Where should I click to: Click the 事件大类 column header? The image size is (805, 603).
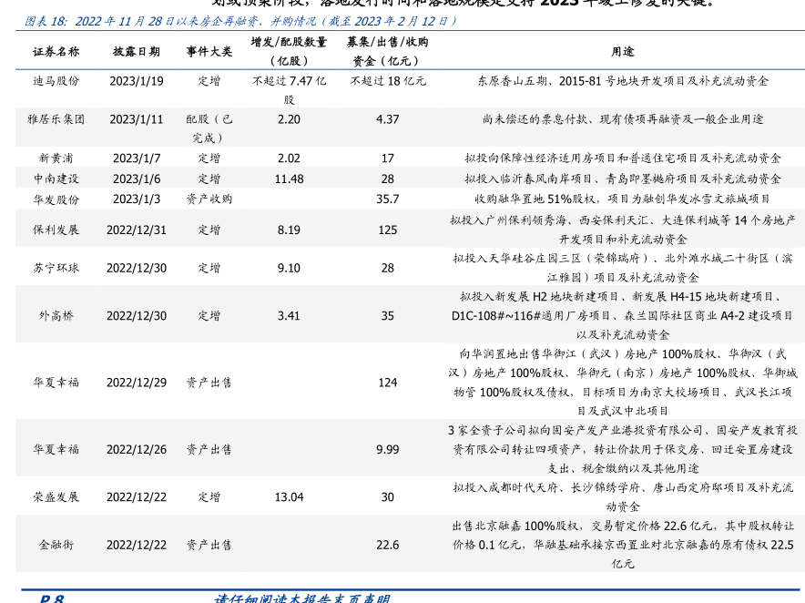(209, 52)
